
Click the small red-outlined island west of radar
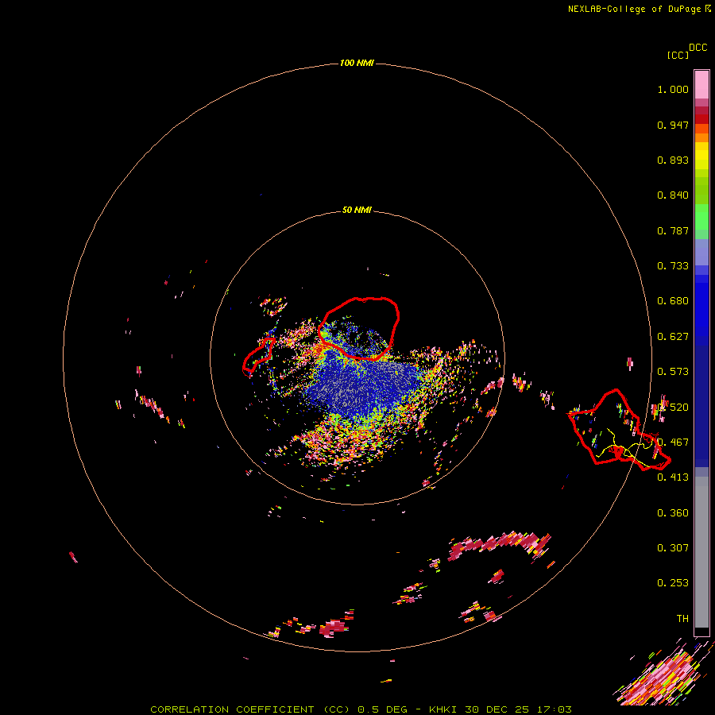(258, 357)
